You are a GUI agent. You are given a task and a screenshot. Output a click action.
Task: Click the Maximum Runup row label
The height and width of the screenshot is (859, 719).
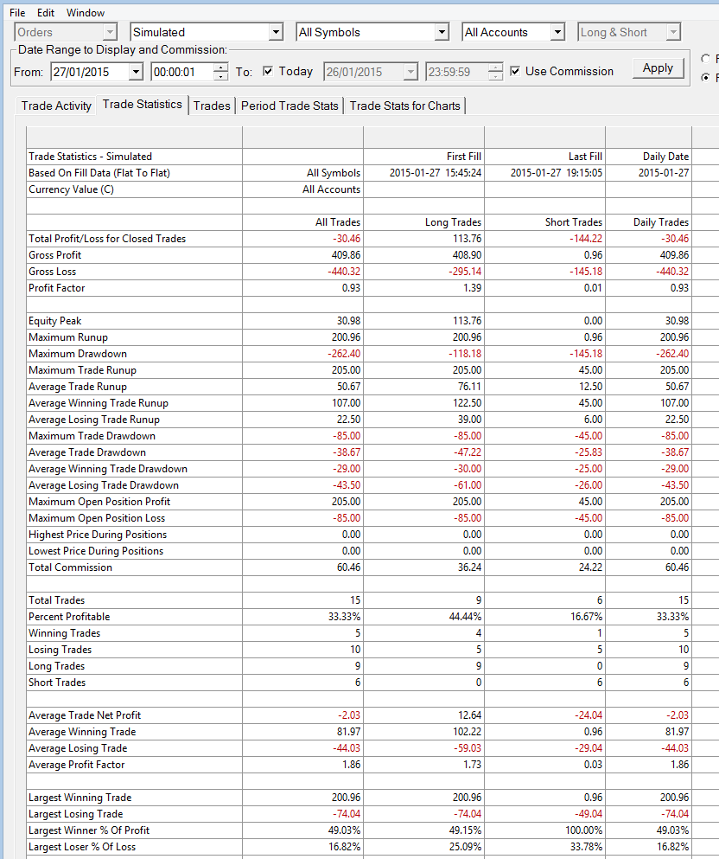click(x=68, y=337)
